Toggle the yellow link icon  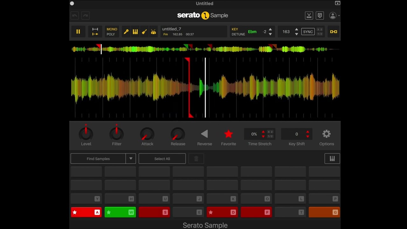tap(334, 31)
